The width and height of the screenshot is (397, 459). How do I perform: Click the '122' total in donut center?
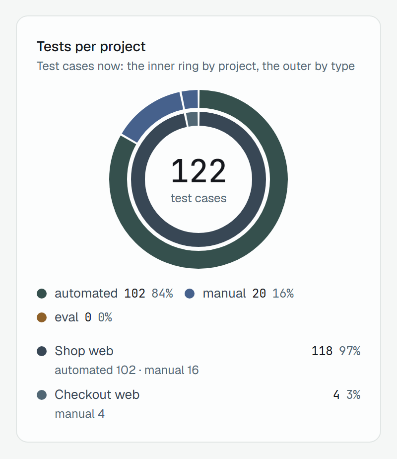click(x=198, y=171)
